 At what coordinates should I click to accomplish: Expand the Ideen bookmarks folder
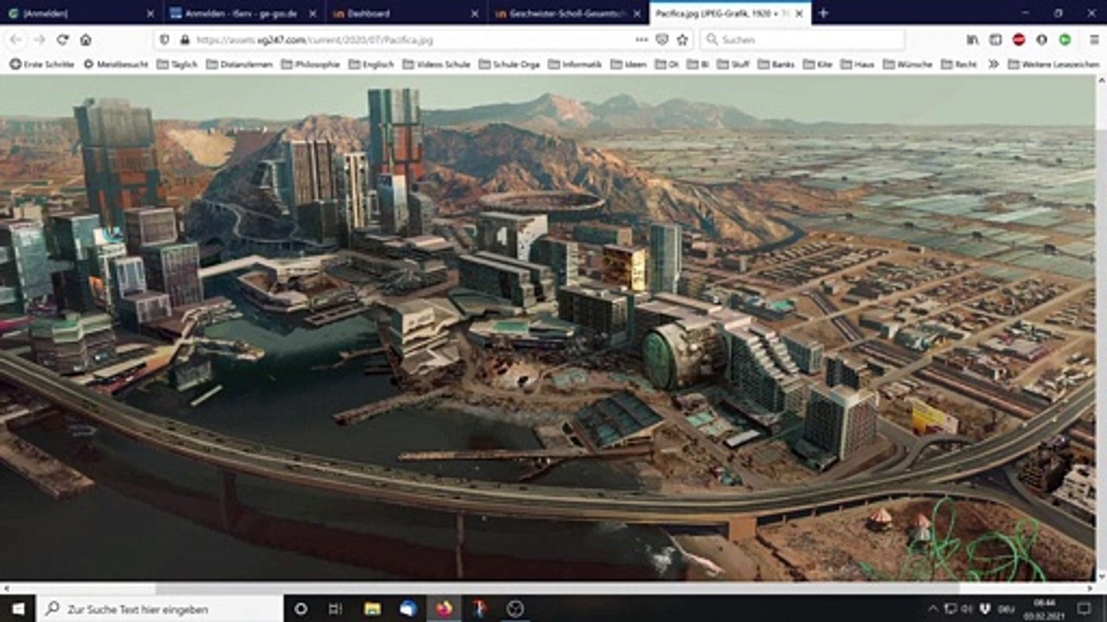(x=629, y=64)
